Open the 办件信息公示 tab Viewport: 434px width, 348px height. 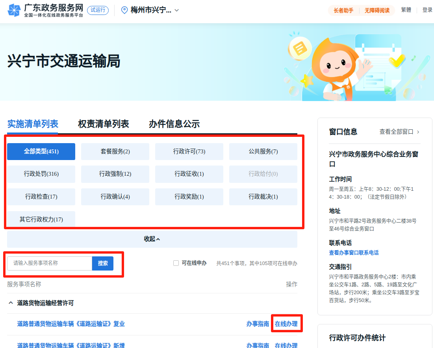[x=174, y=124]
